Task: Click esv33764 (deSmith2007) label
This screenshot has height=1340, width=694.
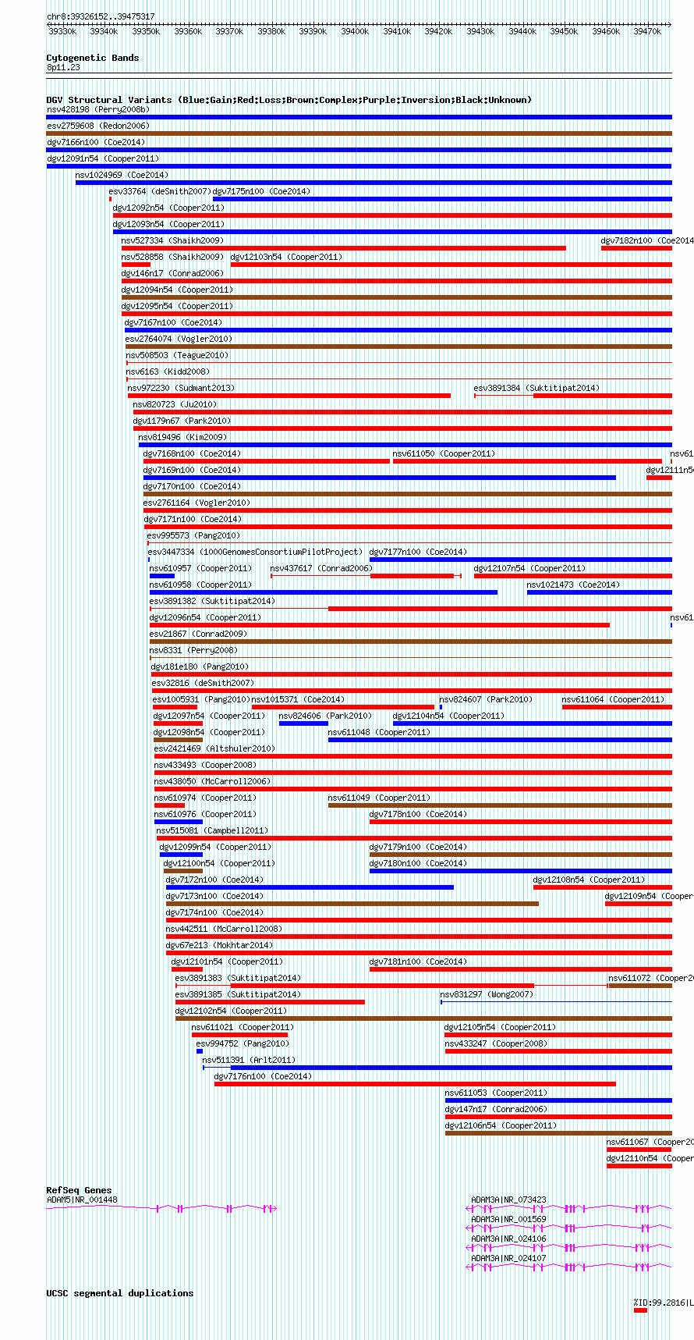Action: 160,191
